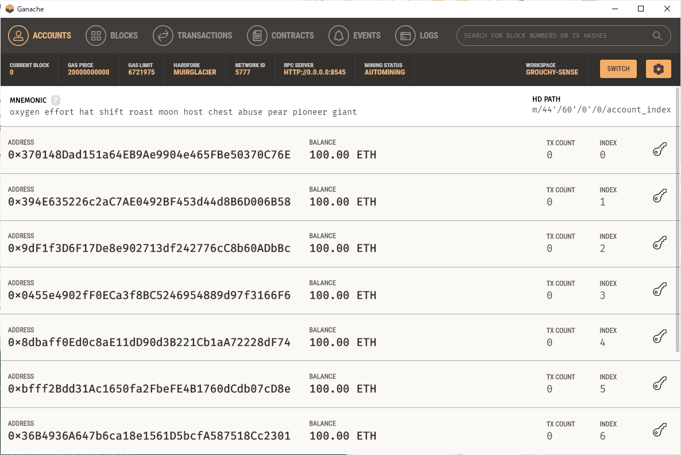Open the Transactions tab
The width and height of the screenshot is (681, 455).
192,36
